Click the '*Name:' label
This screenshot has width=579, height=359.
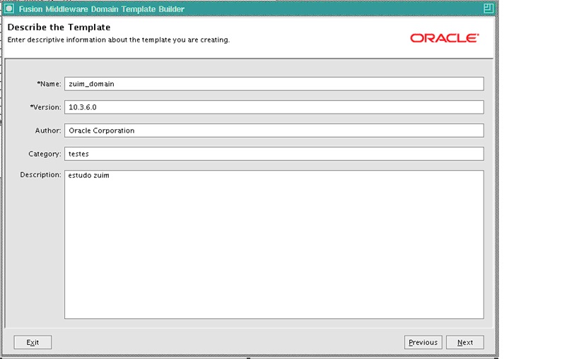[x=49, y=84]
